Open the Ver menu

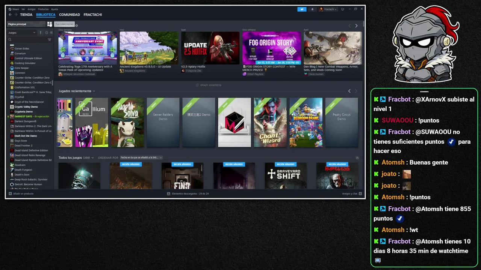23,9
